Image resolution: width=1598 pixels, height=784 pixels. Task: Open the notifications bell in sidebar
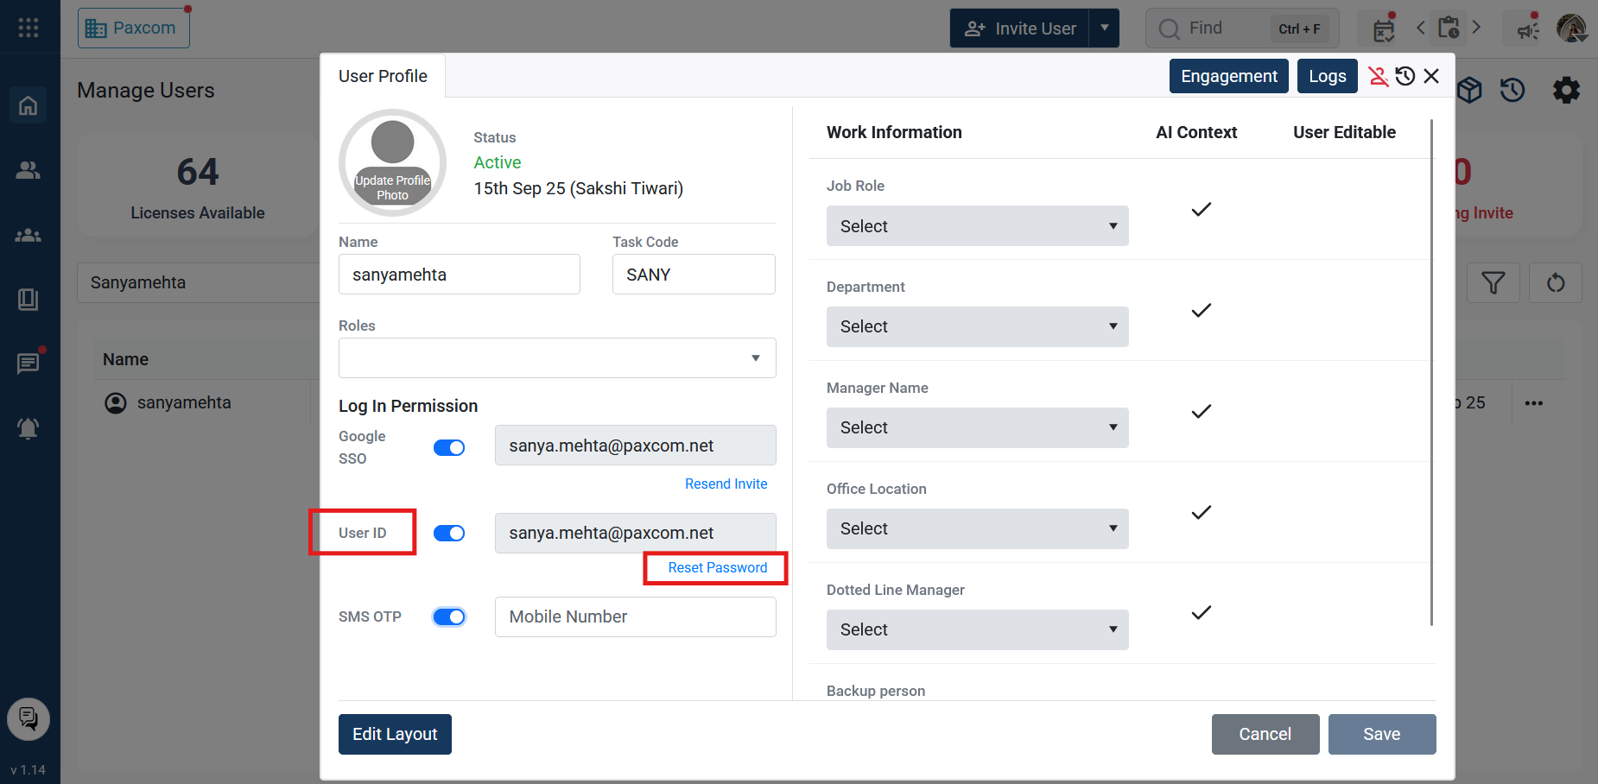coord(29,428)
